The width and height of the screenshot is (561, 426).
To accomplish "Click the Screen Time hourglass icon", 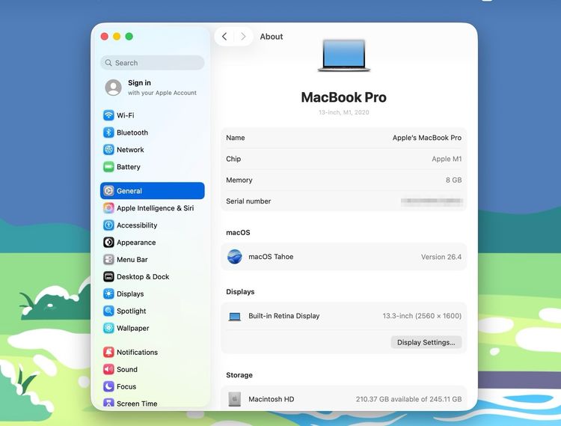I will [x=108, y=404].
